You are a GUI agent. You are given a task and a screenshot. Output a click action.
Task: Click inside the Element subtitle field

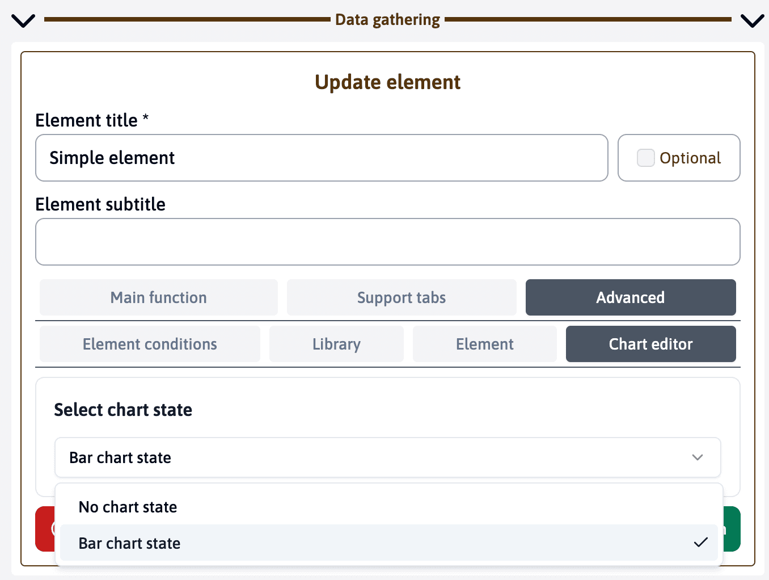click(388, 242)
